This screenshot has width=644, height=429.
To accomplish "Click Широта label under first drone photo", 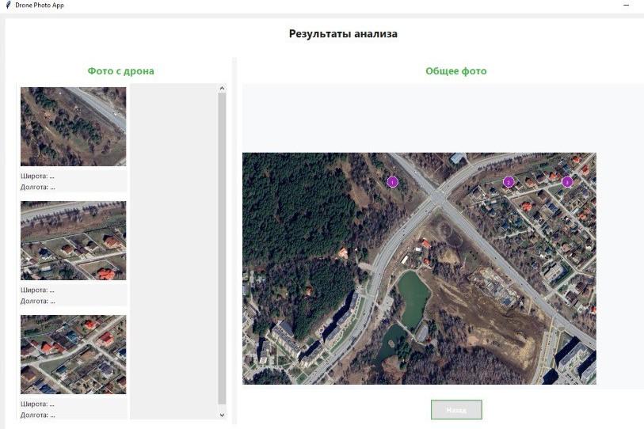I will click(x=37, y=177).
